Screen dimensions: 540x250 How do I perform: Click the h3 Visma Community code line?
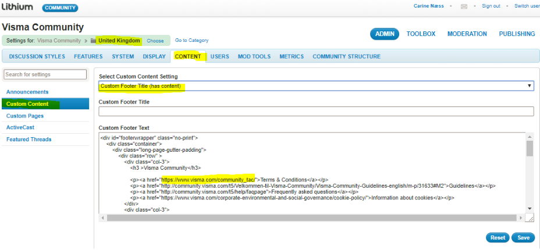coord(165,168)
